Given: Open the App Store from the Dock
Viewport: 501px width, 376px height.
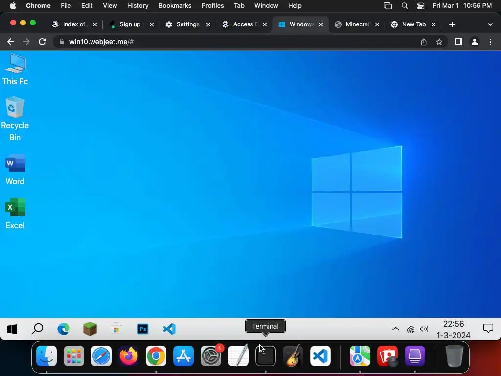Looking at the screenshot, I should pyautogui.click(x=183, y=356).
